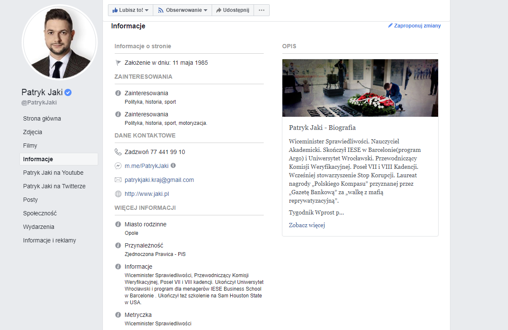
Task: Click the Zobacz więcej link under the biography
Action: pos(306,225)
